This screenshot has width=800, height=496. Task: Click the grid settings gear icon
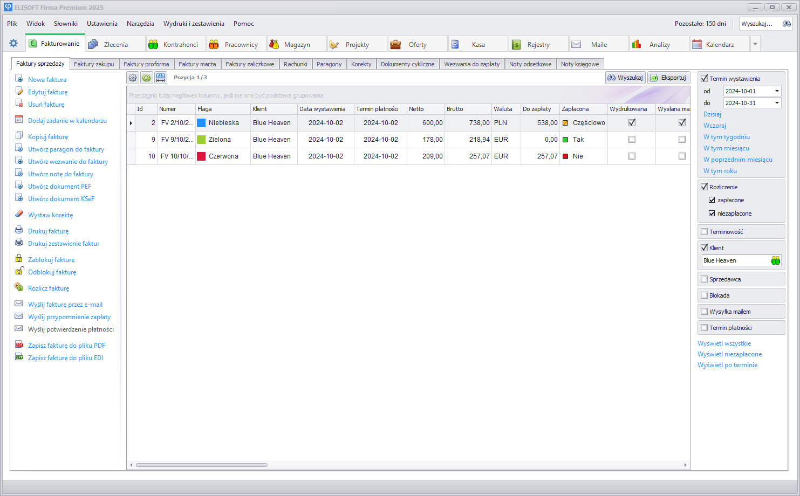133,78
